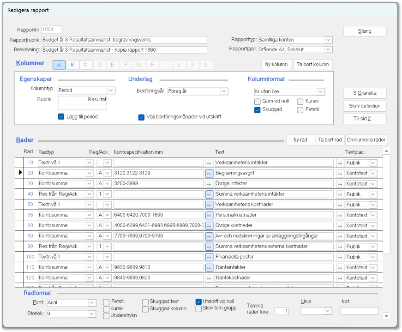This screenshot has height=332, width=402.
Task: Click ellipsis button beside Verksamhetens kostnader text
Action: point(340,205)
